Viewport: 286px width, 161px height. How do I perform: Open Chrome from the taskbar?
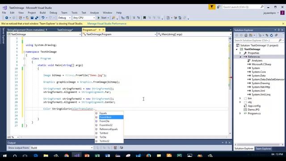coord(67,156)
